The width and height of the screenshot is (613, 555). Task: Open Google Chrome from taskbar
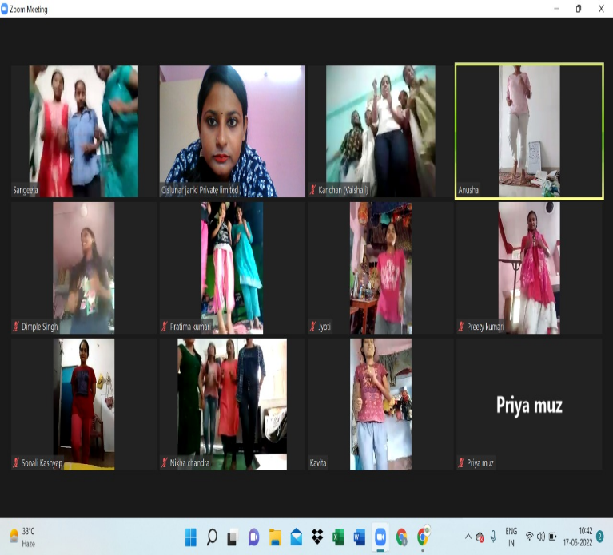pos(401,537)
